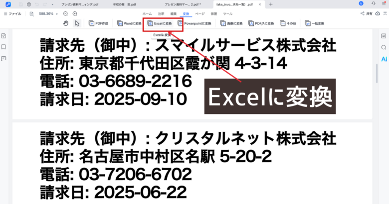Select the hand pan tool
The image size is (389, 204).
tap(66, 23)
